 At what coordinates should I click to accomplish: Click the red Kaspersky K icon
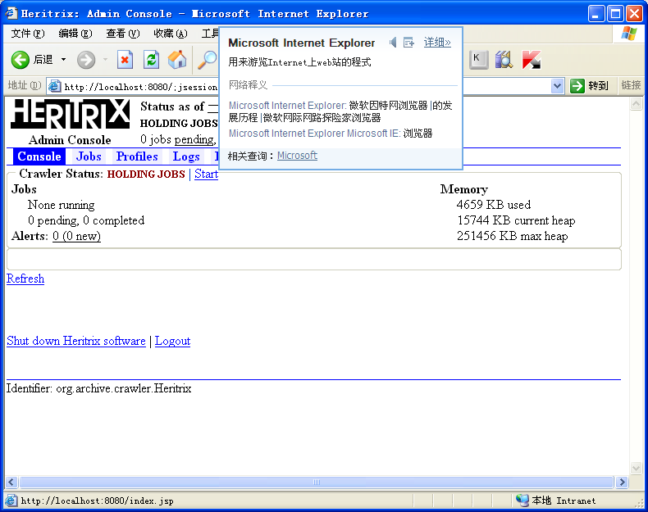click(531, 61)
